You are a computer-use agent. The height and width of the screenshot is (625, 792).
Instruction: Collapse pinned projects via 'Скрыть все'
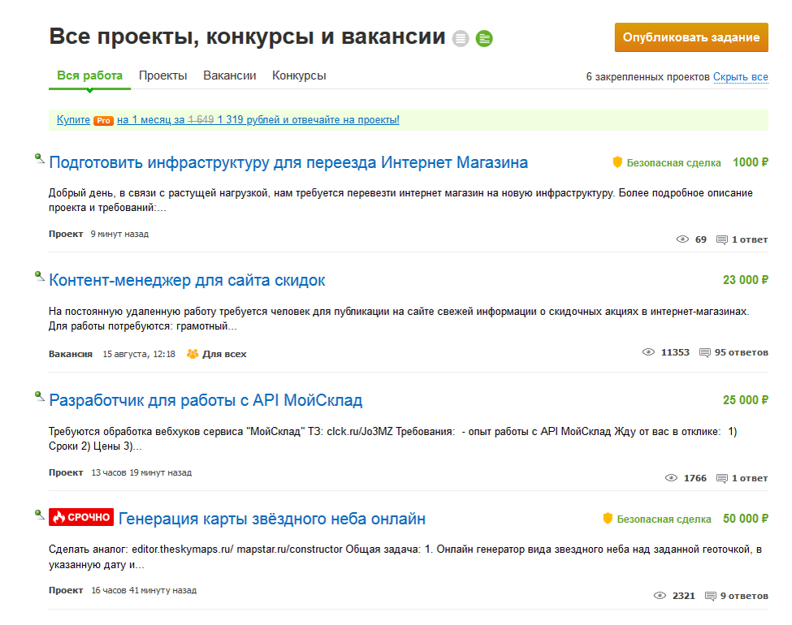tap(742, 76)
